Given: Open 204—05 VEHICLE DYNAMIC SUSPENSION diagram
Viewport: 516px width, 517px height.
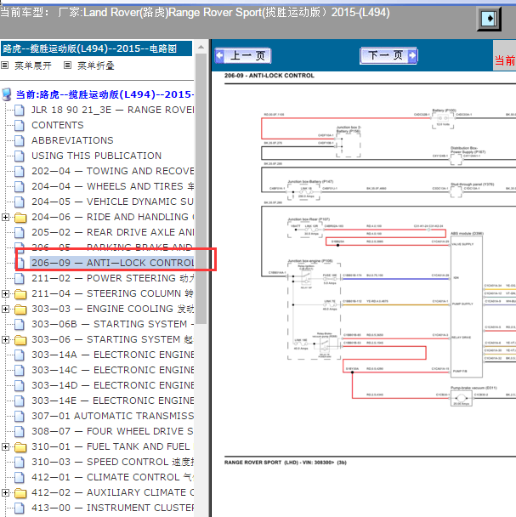Looking at the screenshot, I should pos(112,202).
